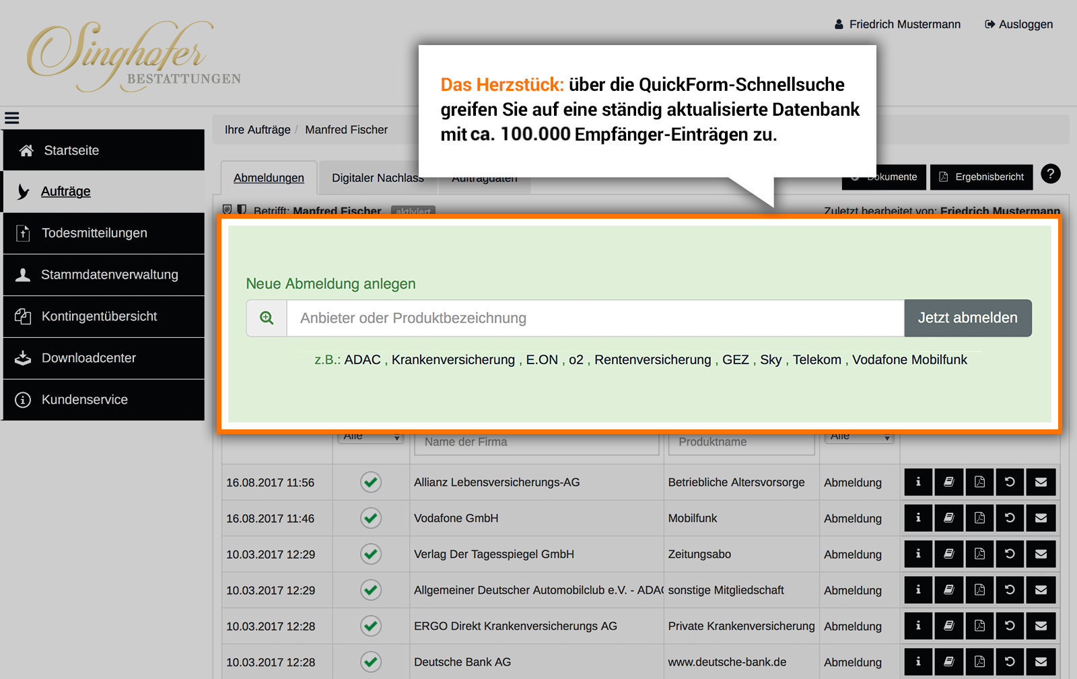Image resolution: width=1077 pixels, height=679 pixels.
Task: Click the Singhofer Bestattungen logo
Action: [x=133, y=57]
